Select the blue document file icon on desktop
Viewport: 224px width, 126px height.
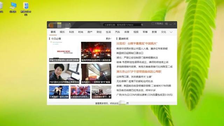coord(26,9)
